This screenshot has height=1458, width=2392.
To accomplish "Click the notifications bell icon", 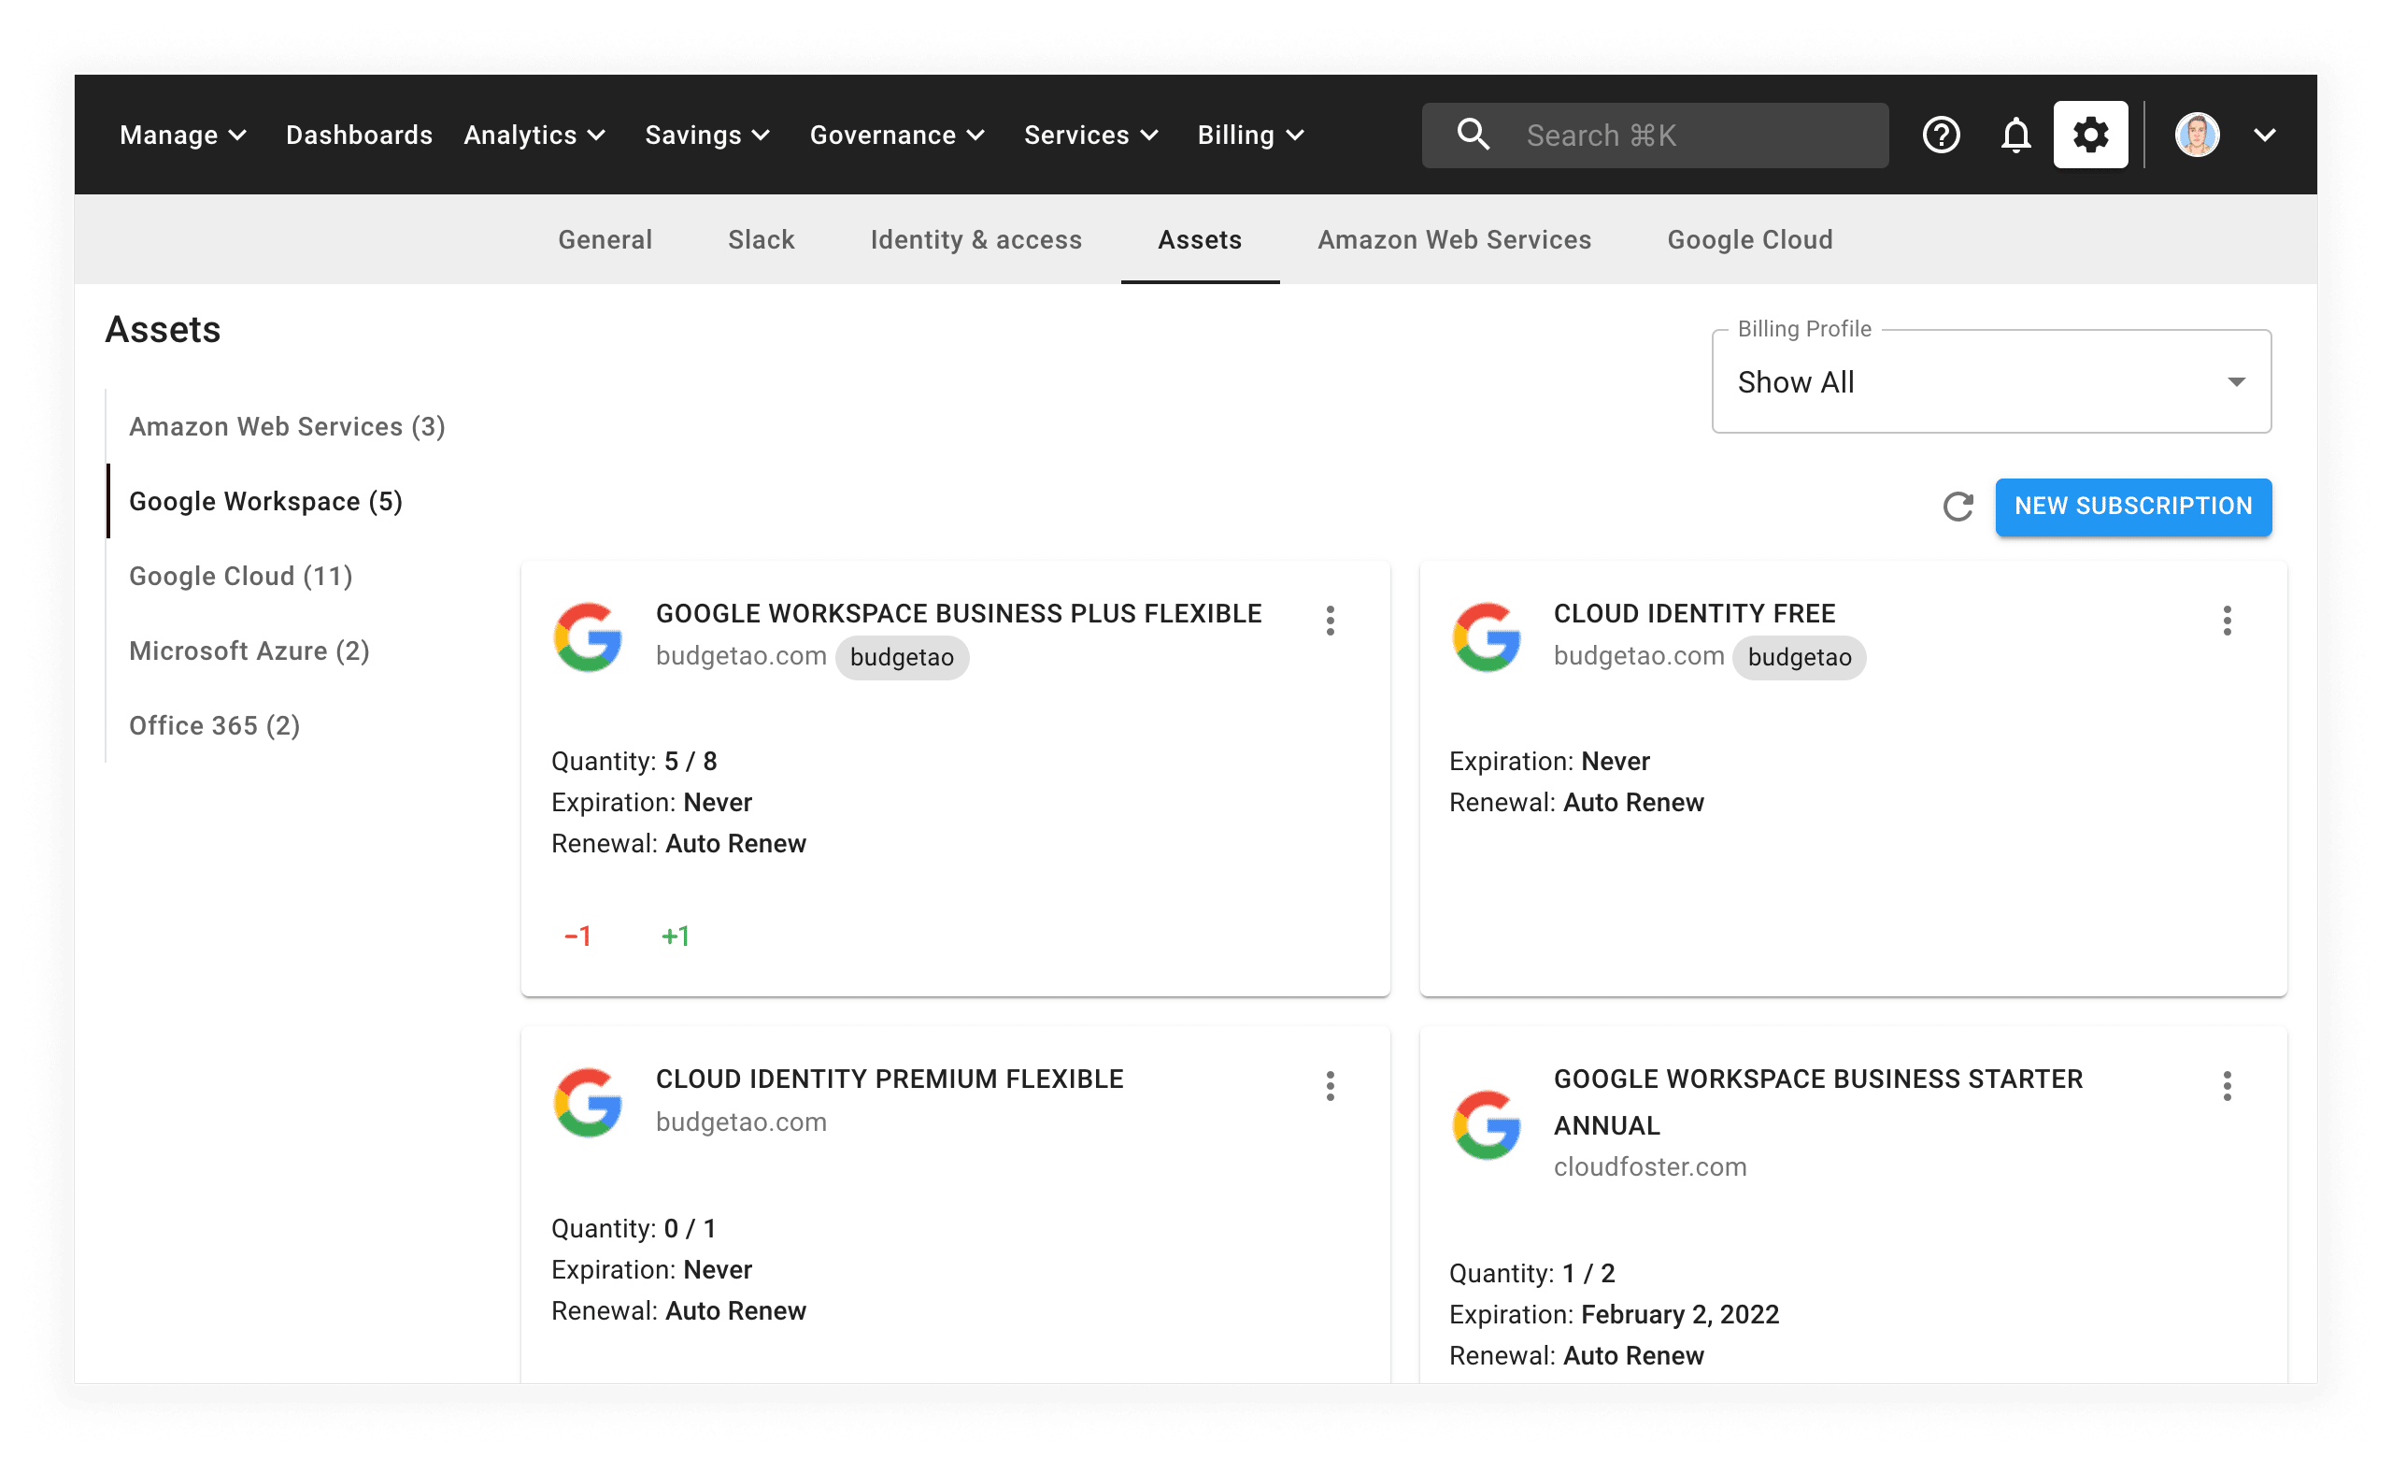I will pyautogui.click(x=2015, y=135).
